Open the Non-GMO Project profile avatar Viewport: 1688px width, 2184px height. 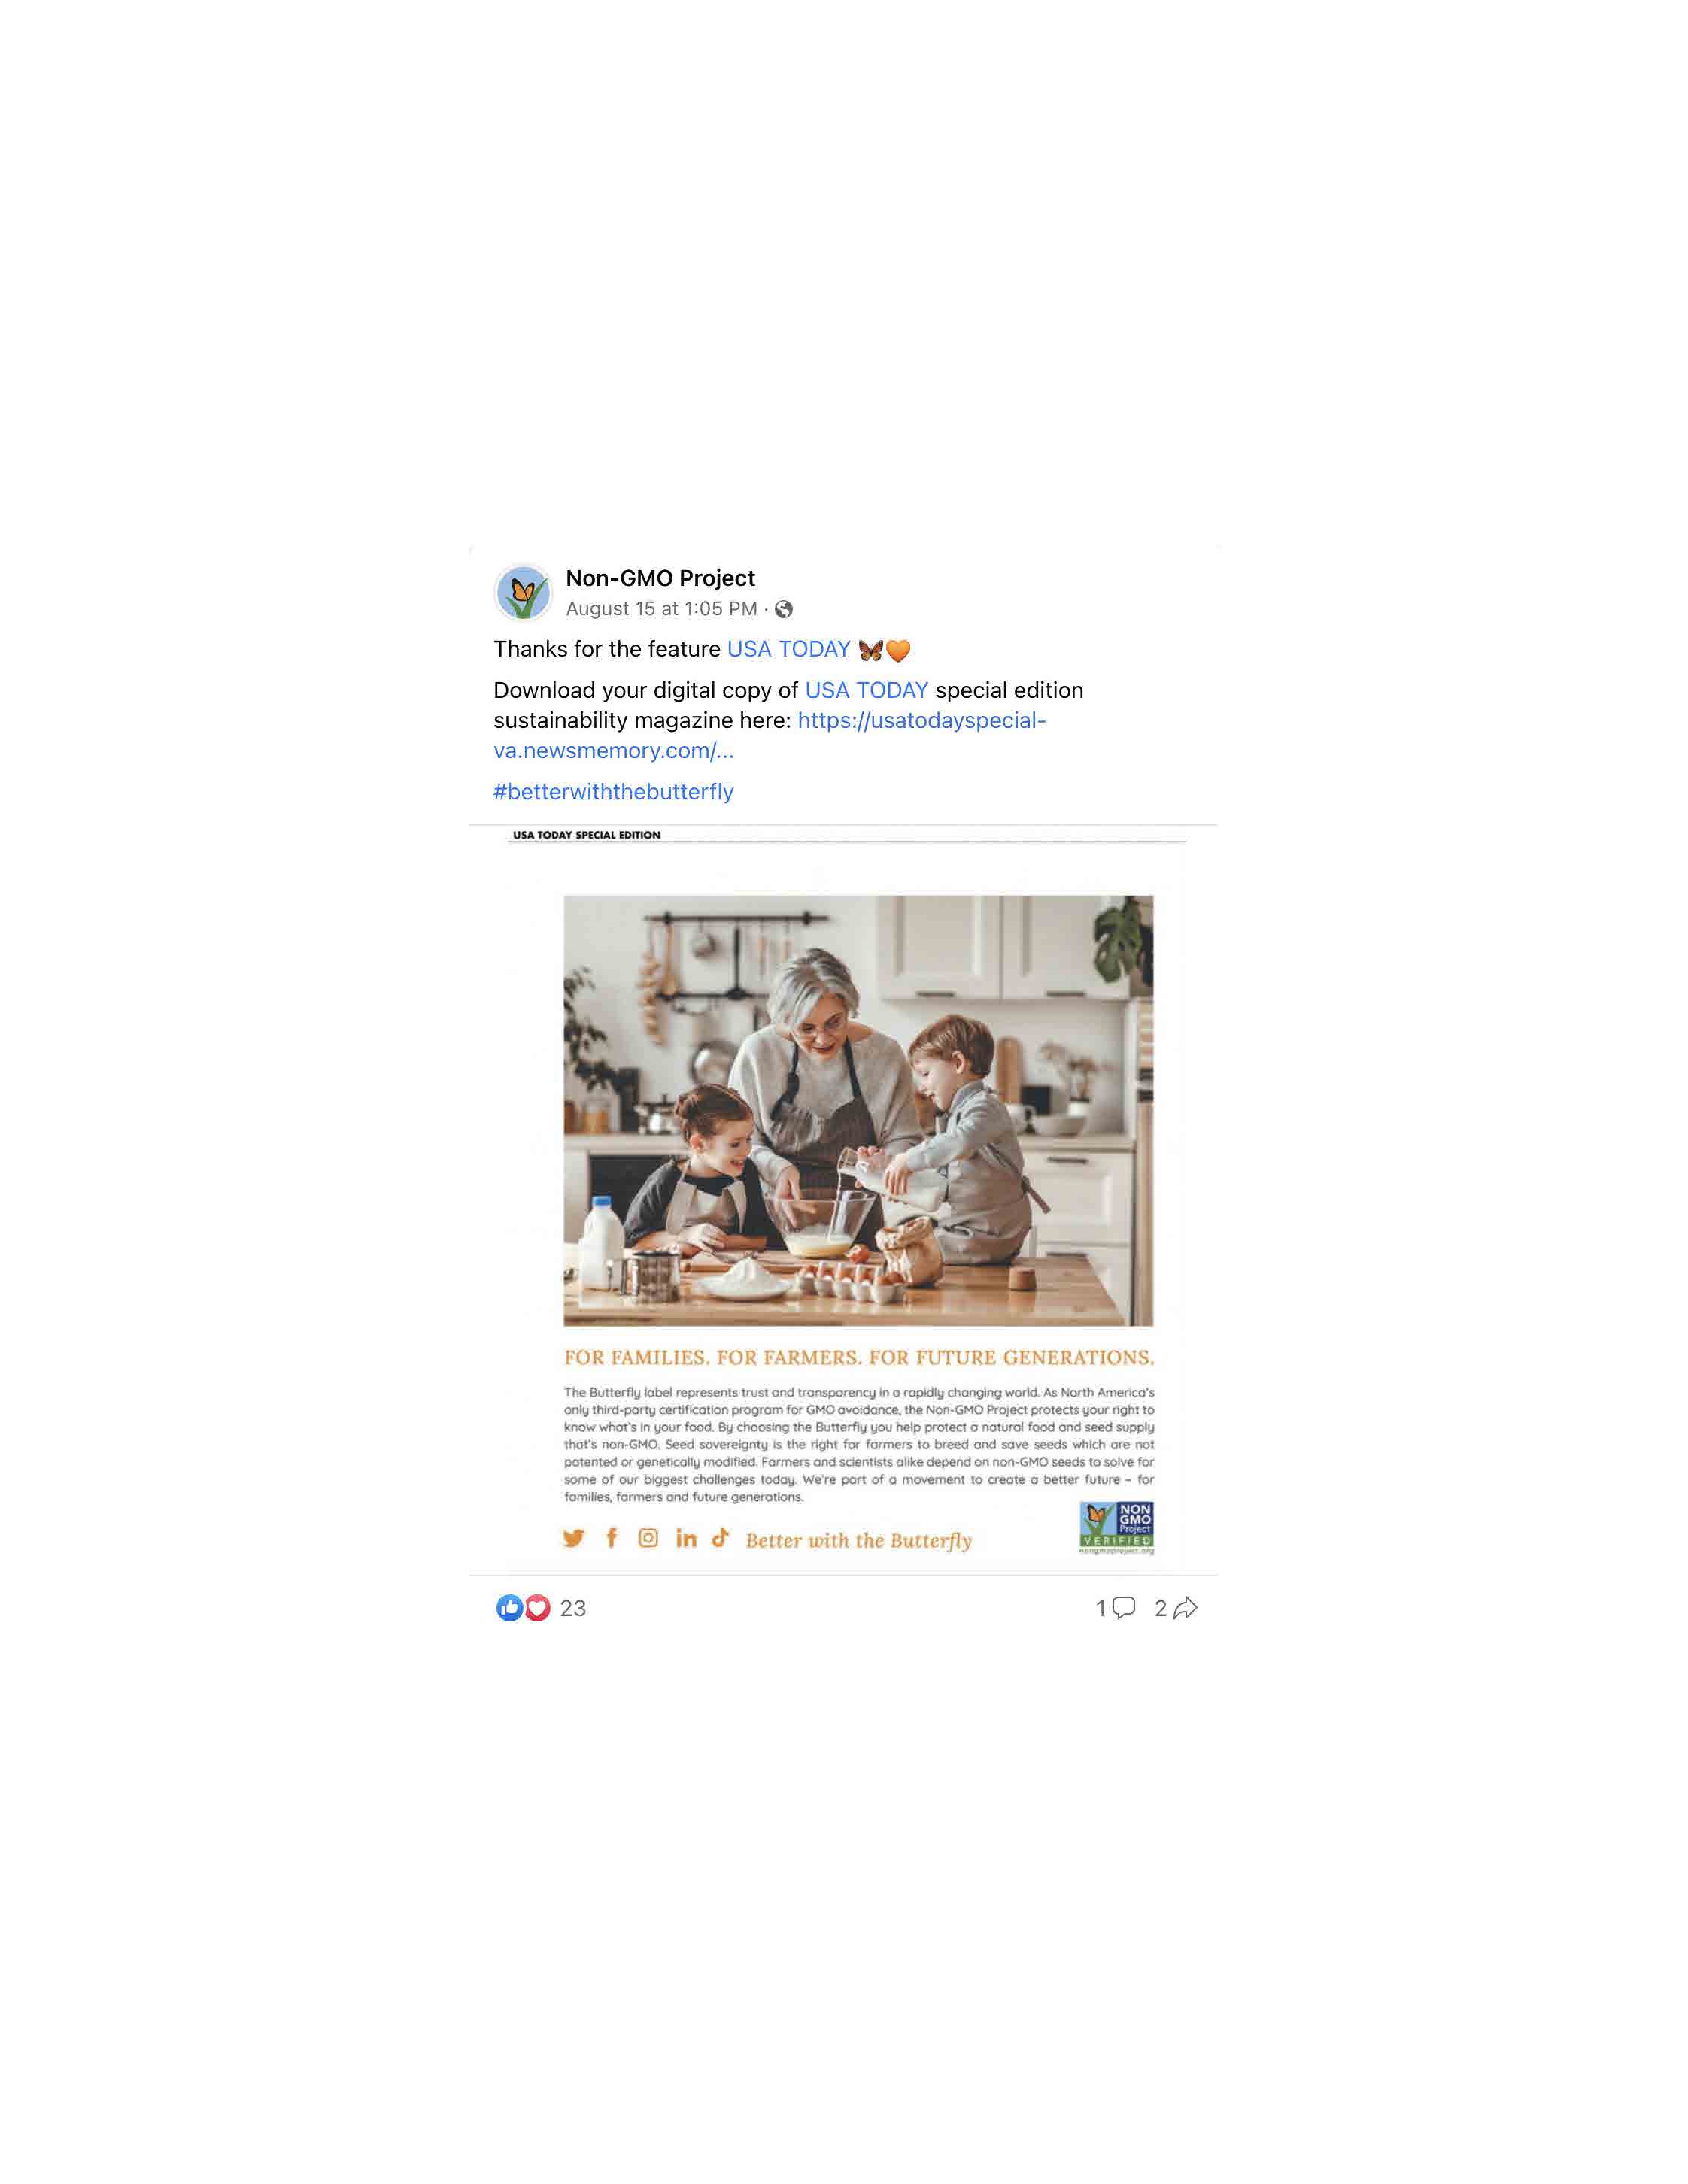pos(523,592)
